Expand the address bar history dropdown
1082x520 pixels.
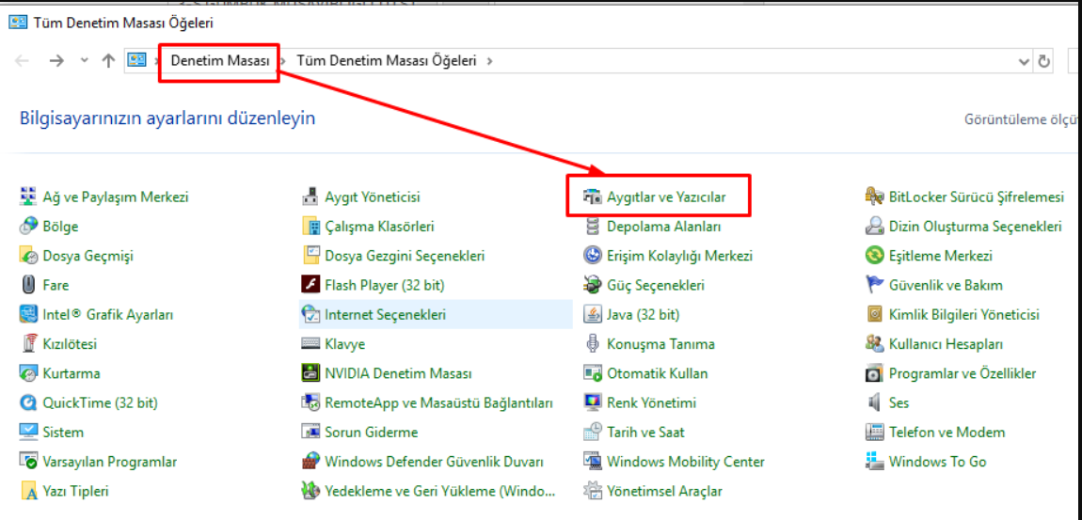point(1024,61)
